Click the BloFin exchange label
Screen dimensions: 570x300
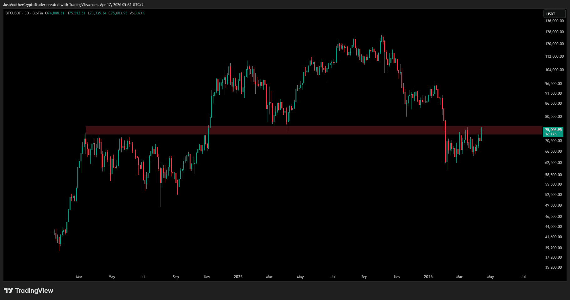click(38, 13)
